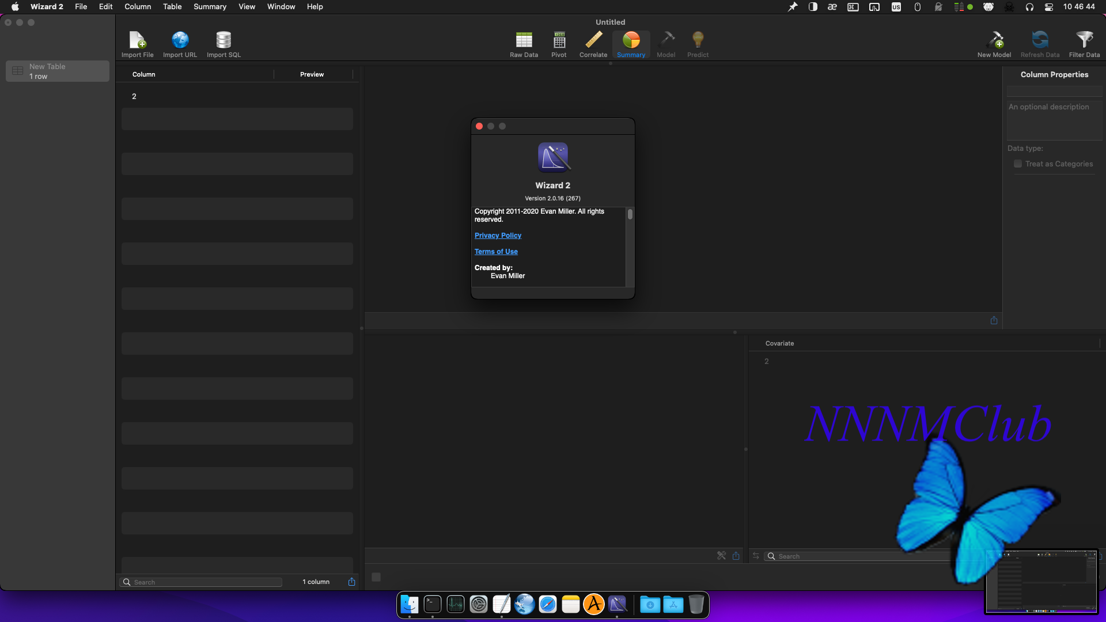Click share icon in the upper summary pane

[994, 320]
